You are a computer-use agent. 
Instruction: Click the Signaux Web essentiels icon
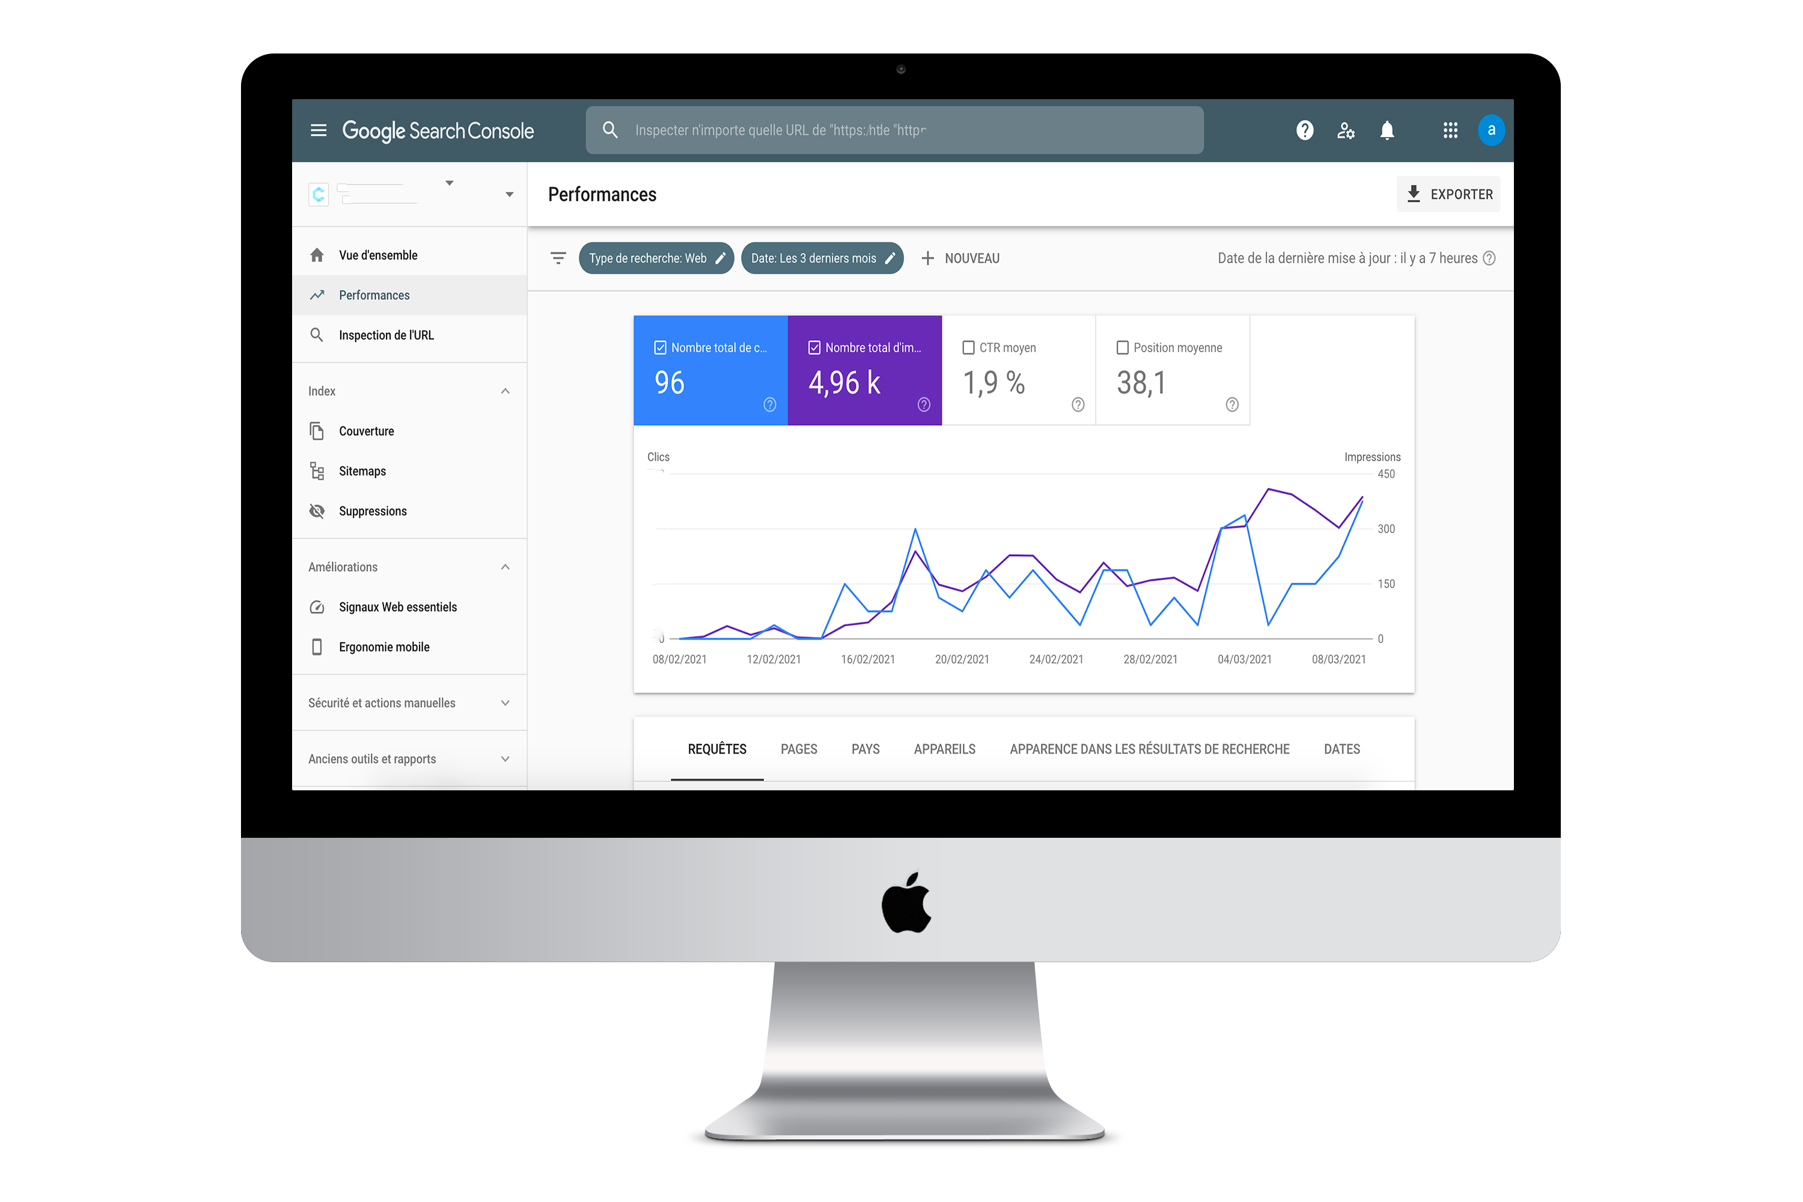316,606
